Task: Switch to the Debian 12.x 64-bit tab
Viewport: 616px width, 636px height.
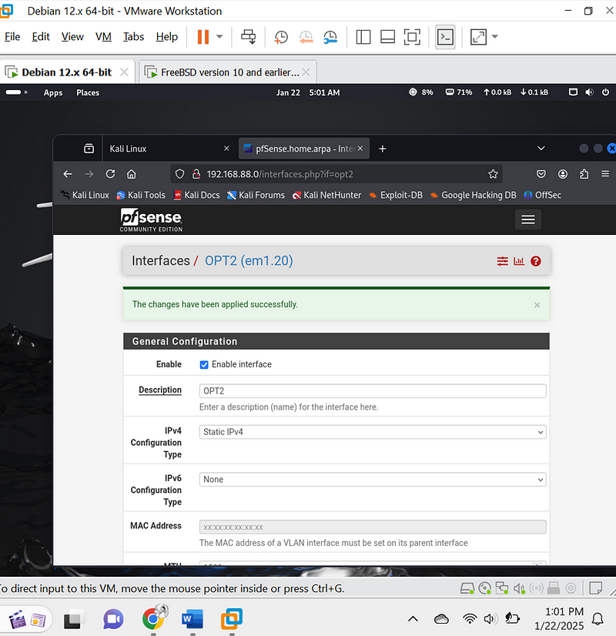Action: click(x=66, y=72)
